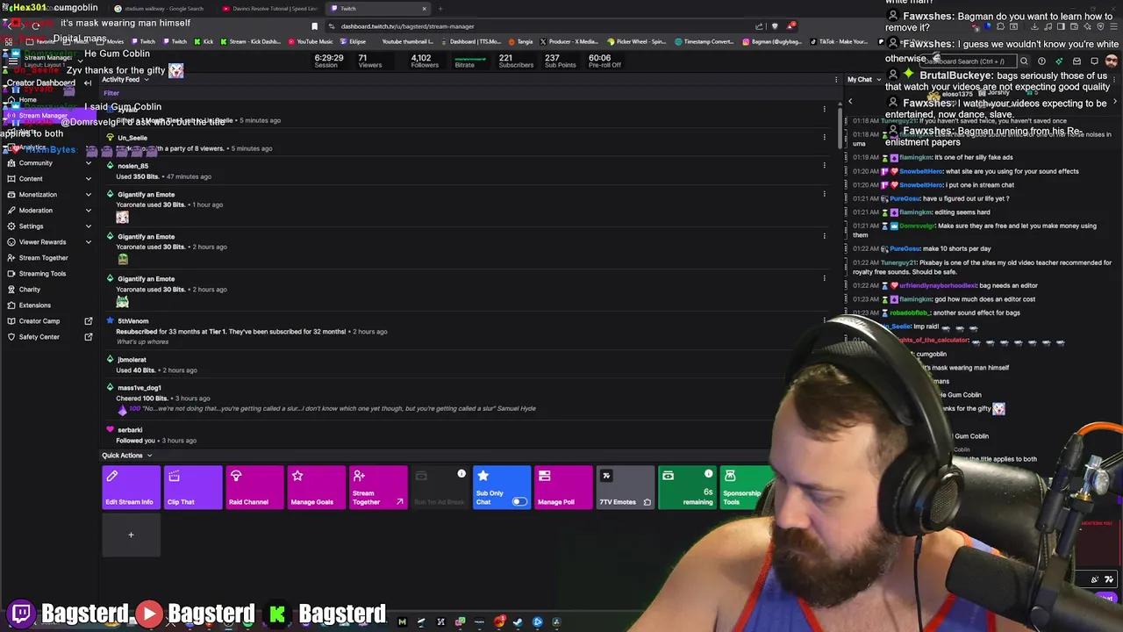The image size is (1123, 632).
Task: Click the Sub Points stat
Action: [560, 61]
